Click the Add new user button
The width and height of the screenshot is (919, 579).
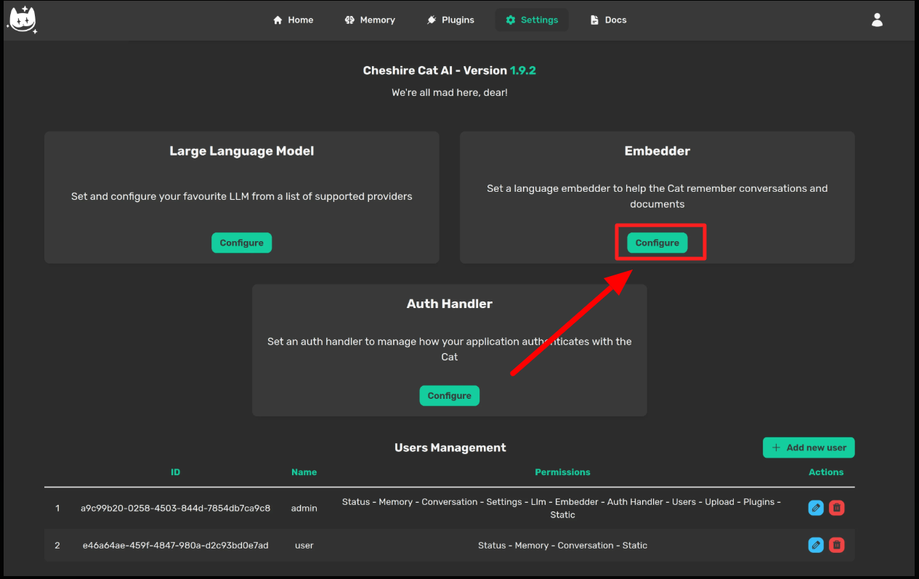click(x=809, y=448)
